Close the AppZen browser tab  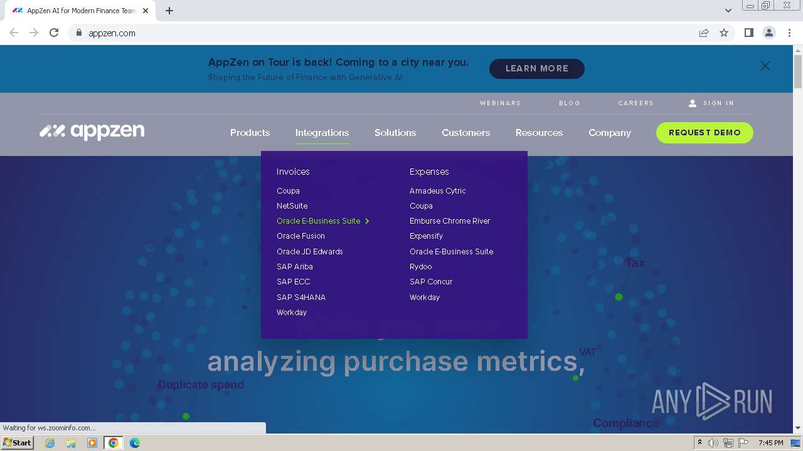[146, 11]
